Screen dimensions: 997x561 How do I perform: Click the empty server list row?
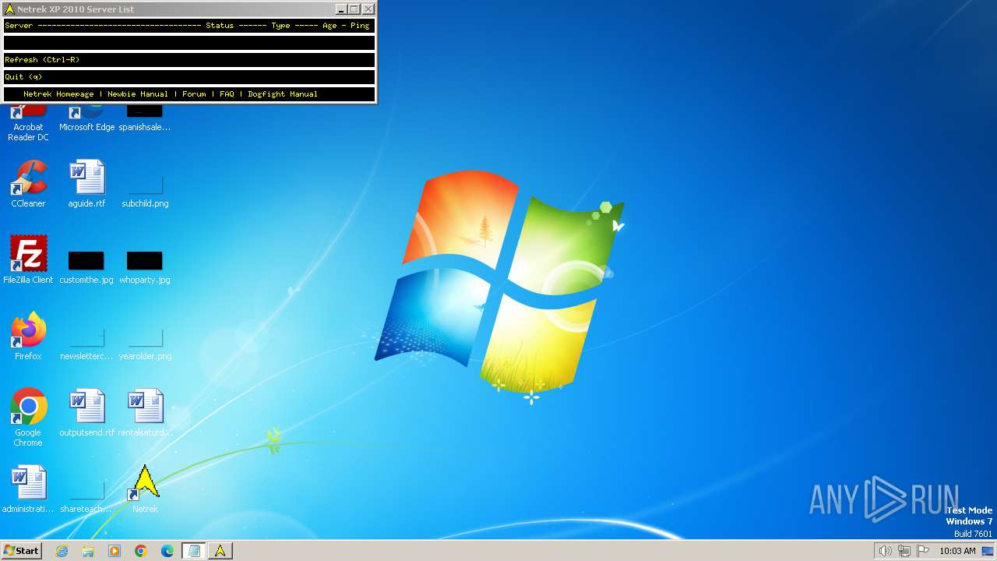189,43
